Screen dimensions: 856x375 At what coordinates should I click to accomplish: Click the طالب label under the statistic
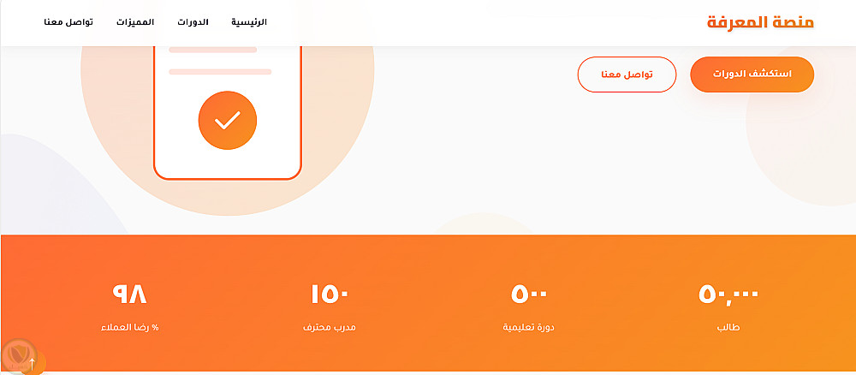tap(728, 327)
